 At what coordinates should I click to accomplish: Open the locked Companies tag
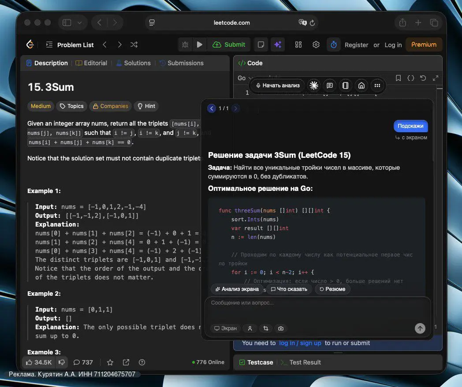click(111, 106)
